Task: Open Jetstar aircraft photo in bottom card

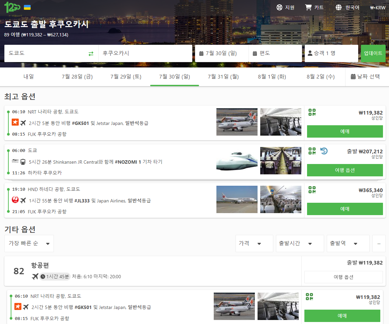Action: [x=234, y=306]
